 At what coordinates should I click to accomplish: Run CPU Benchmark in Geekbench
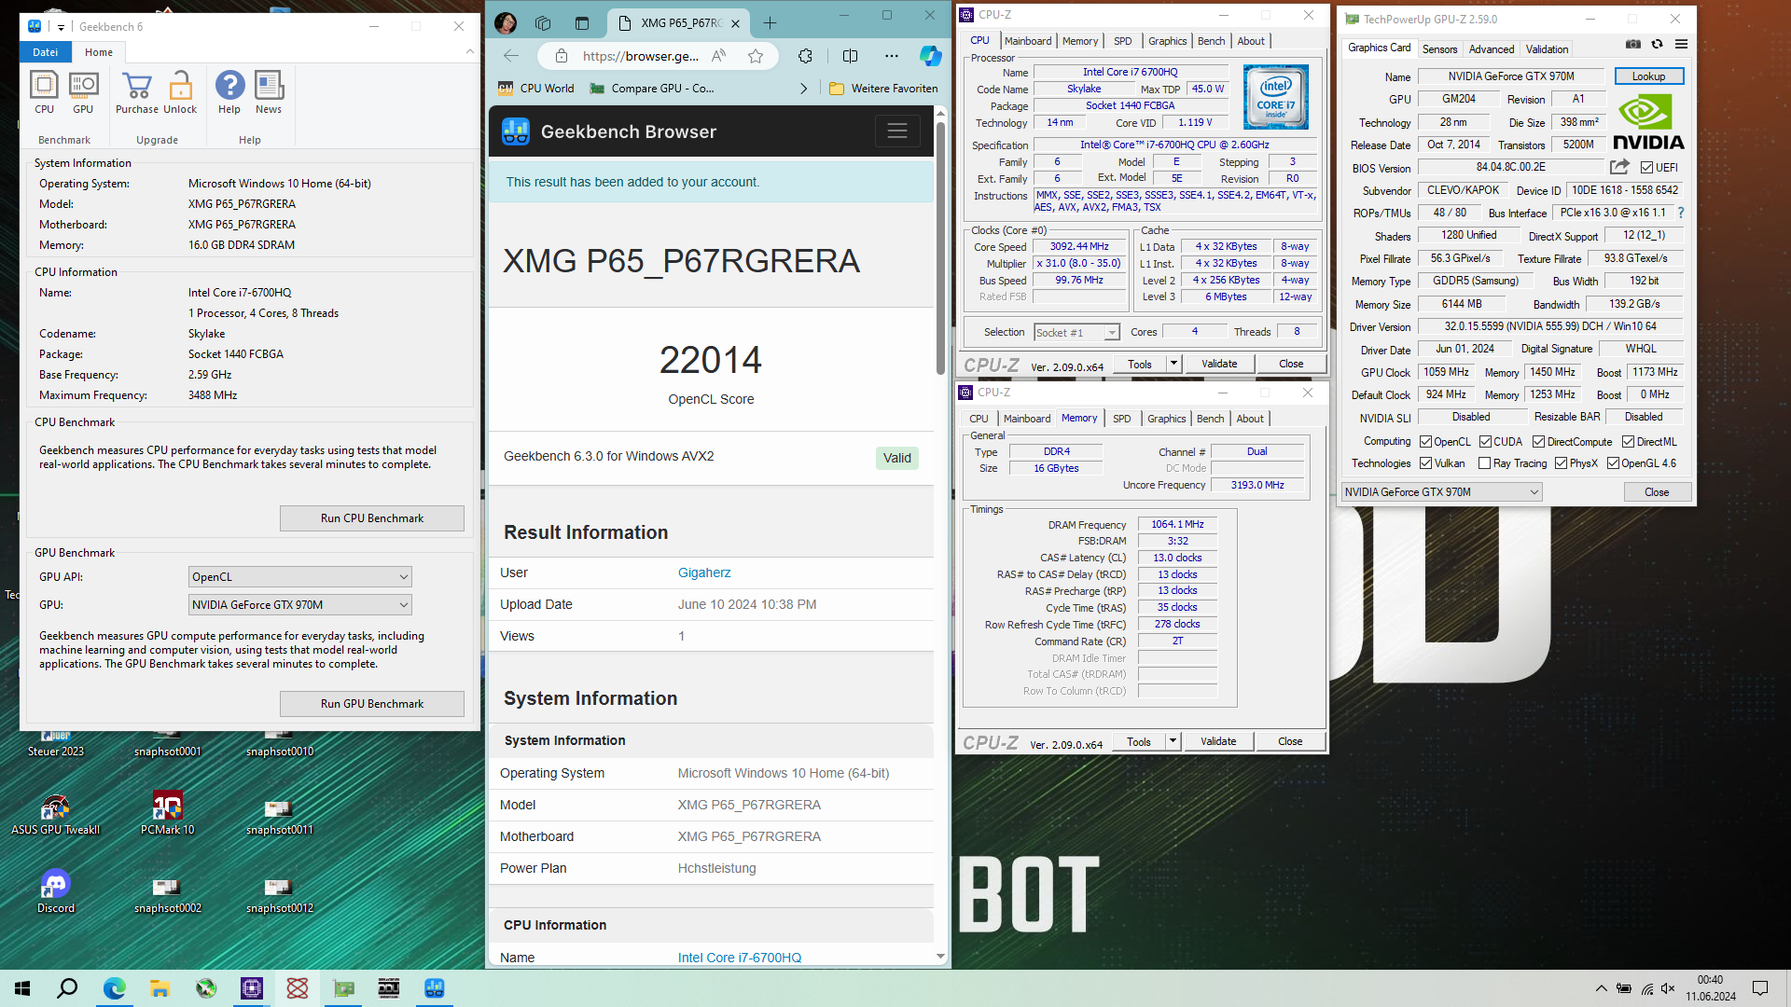(x=372, y=518)
